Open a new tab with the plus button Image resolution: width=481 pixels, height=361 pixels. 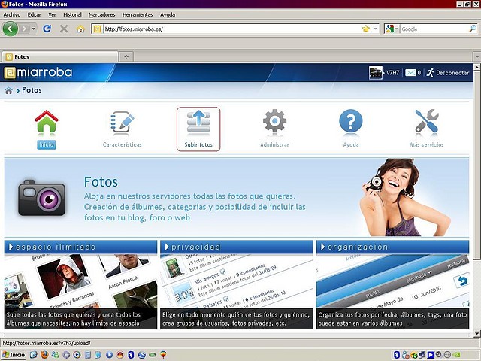coord(126,57)
